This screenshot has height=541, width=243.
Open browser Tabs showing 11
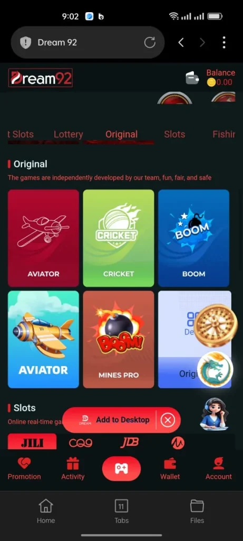[x=121, y=511]
